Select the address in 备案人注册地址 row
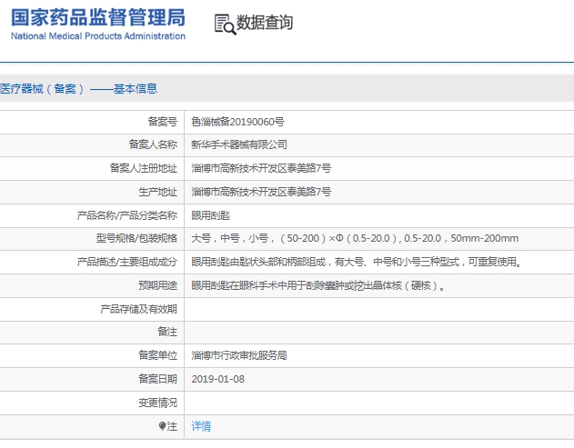Screen dimensions: 574x448 [261, 168]
